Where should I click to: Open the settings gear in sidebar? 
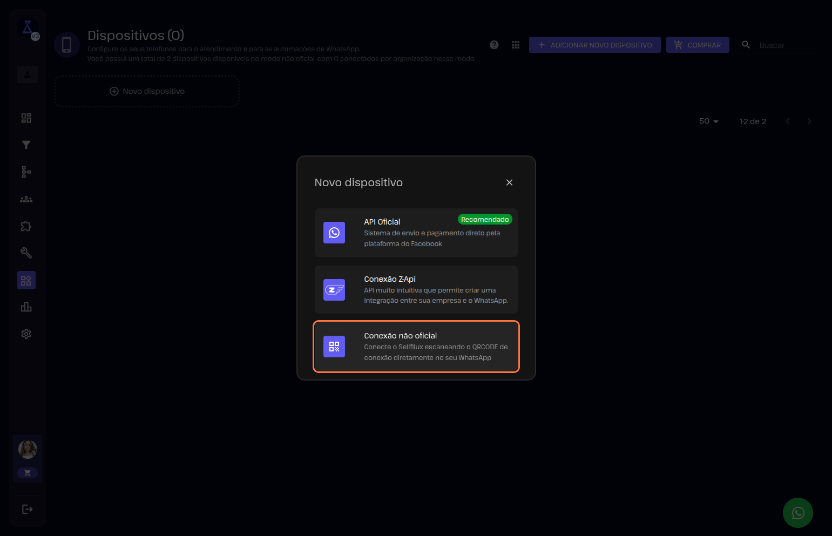(x=26, y=334)
